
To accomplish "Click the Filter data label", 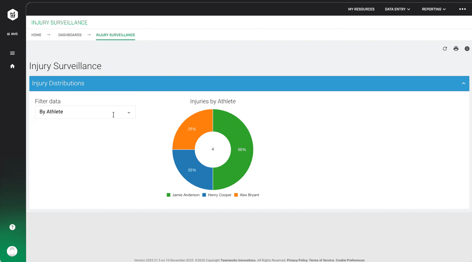I will tap(48, 101).
